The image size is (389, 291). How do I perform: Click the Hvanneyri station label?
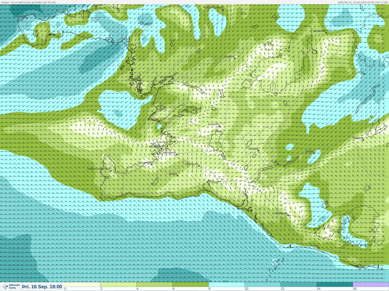[x=166, y=77]
